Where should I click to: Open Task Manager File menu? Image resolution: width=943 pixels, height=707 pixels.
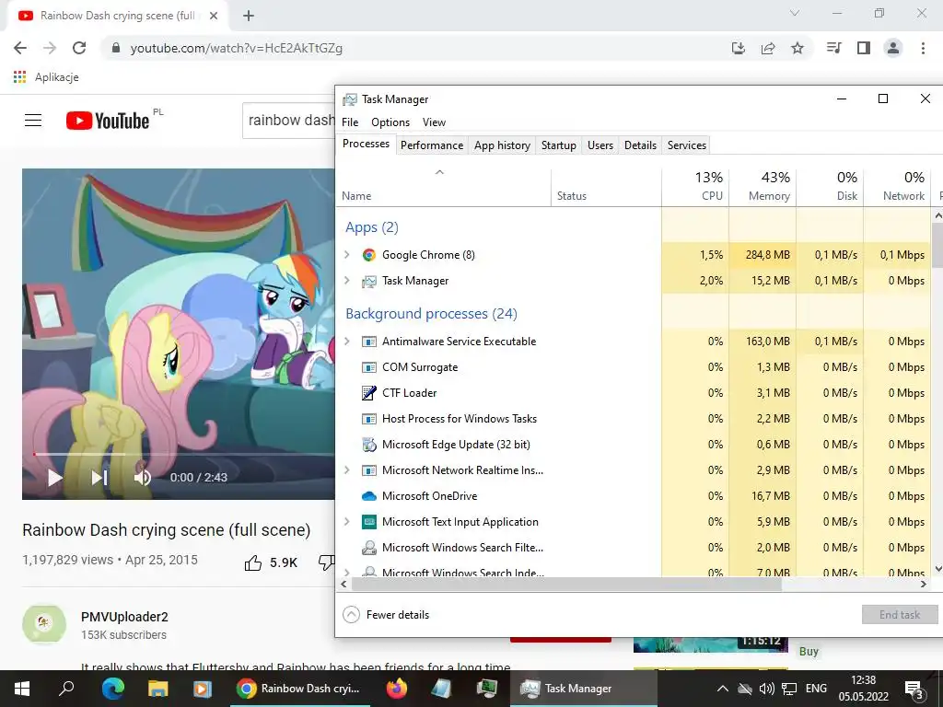350,122
